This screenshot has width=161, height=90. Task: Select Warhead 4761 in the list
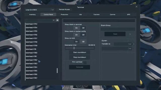click(x=31, y=56)
